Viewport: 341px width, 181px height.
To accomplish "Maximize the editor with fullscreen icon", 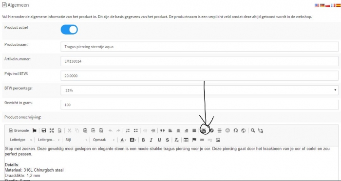I will coord(52,130).
